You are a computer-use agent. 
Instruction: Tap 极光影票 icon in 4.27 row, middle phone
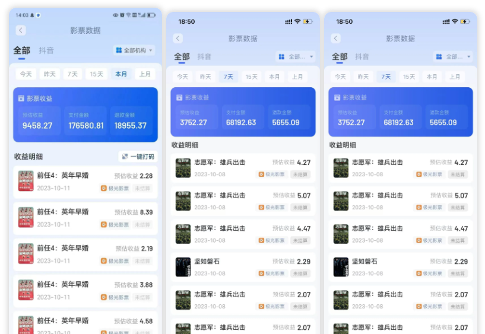click(261, 174)
